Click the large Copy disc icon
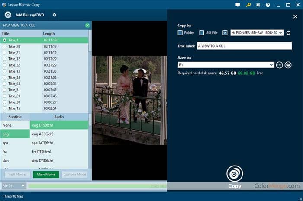This screenshot has width=303, height=201. [x=235, y=174]
